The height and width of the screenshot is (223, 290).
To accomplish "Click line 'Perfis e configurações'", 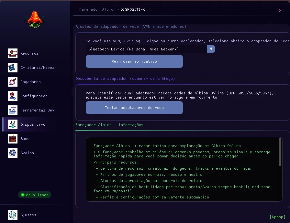I will (153, 197).
